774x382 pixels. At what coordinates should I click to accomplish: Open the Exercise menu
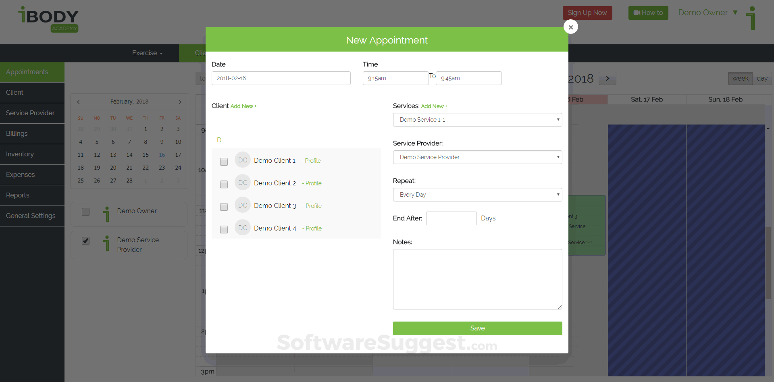[x=147, y=53]
